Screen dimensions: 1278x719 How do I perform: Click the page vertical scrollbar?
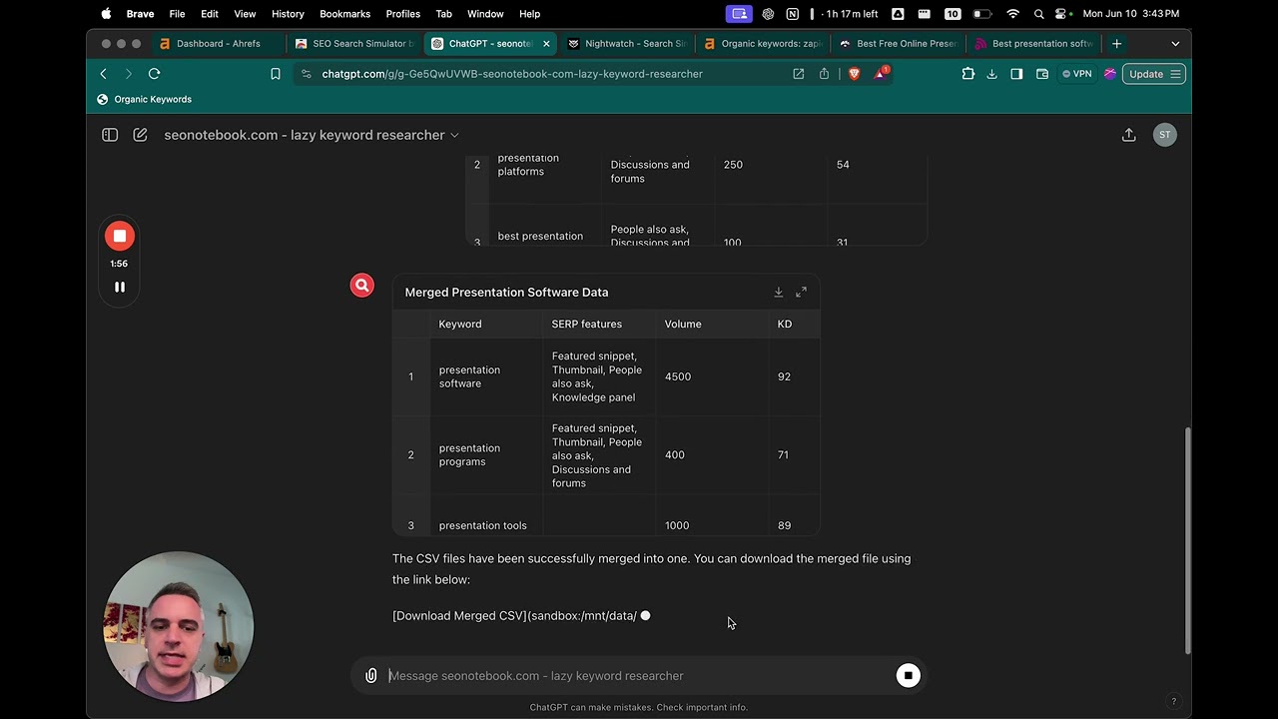(x=1187, y=539)
